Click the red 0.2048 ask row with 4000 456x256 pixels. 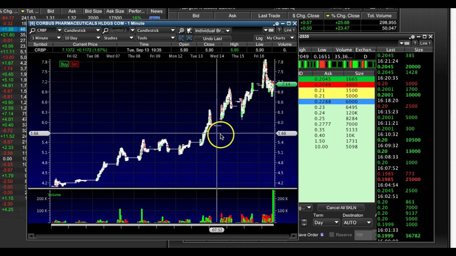click(x=337, y=85)
